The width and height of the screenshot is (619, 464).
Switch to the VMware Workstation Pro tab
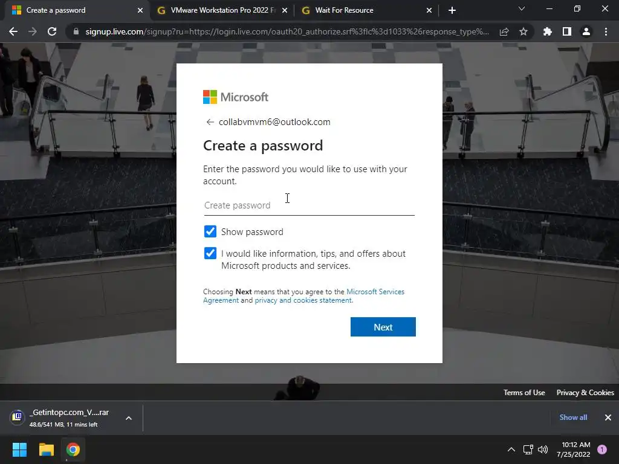(x=222, y=10)
